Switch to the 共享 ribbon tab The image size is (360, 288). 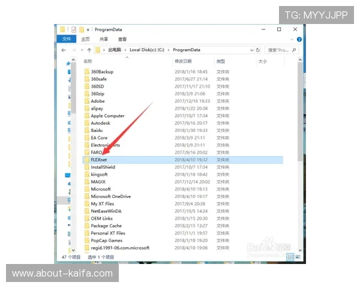tap(104, 39)
